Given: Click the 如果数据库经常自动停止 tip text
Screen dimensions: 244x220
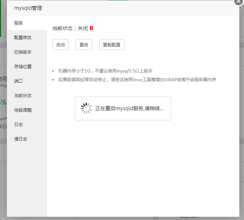Looking at the screenshot, I should tap(137, 80).
